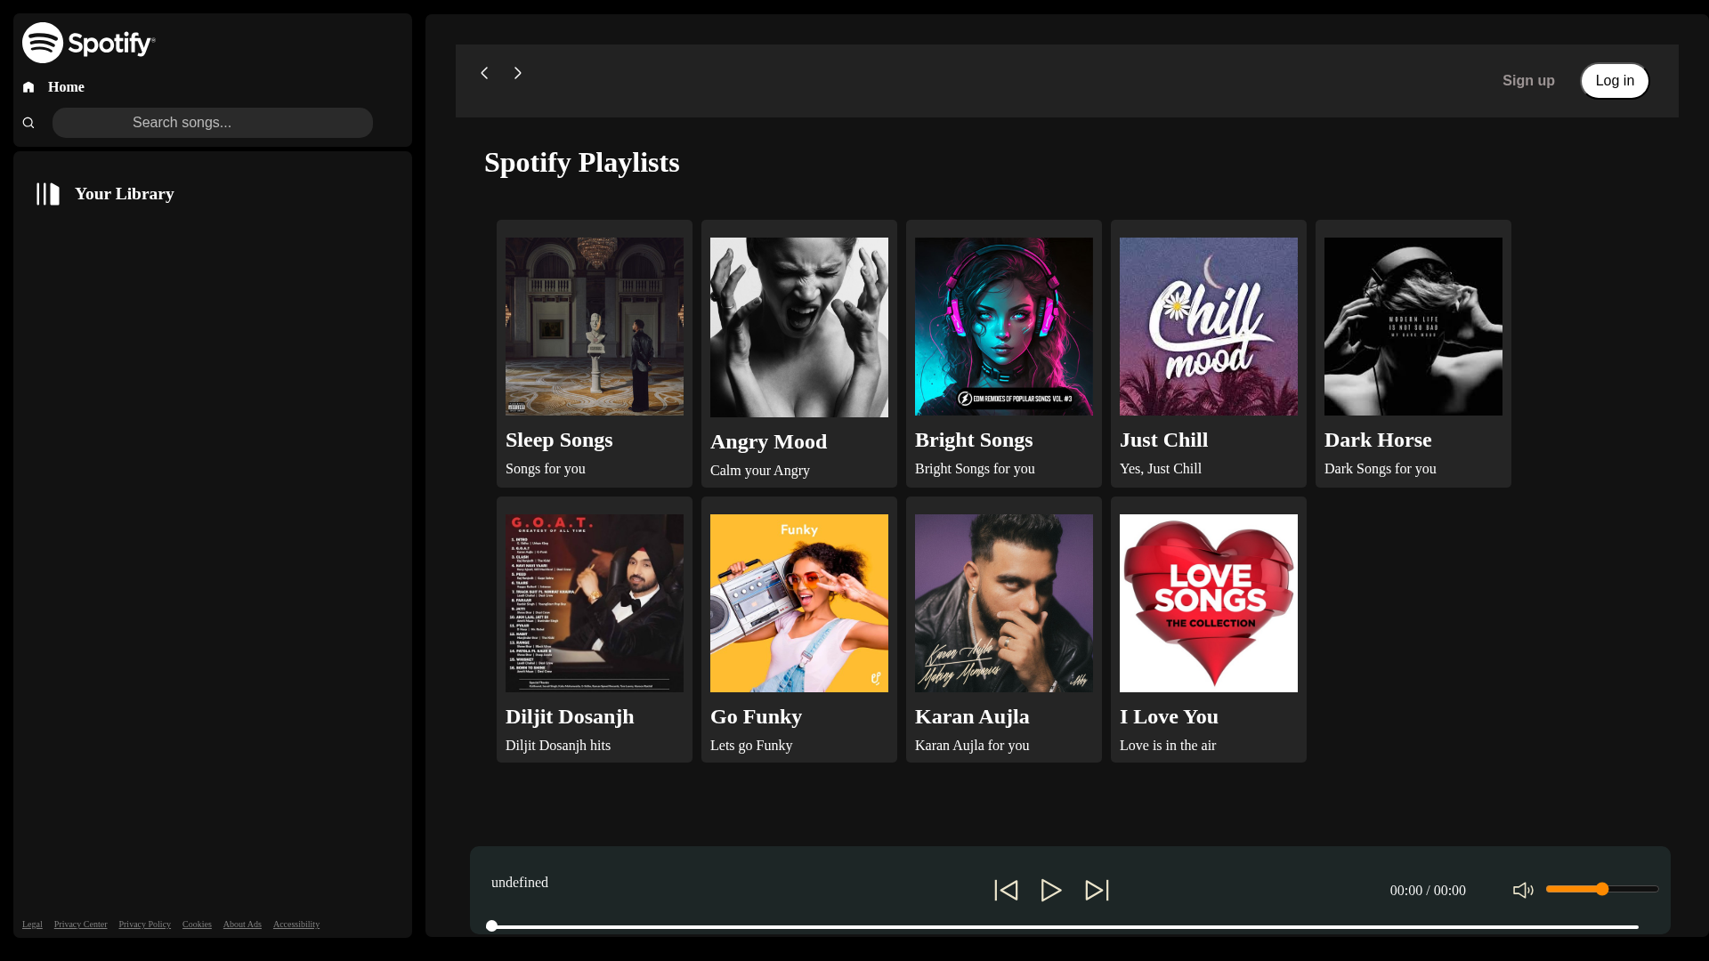Click the Log in button
This screenshot has width=1709, height=961.
point(1615,81)
